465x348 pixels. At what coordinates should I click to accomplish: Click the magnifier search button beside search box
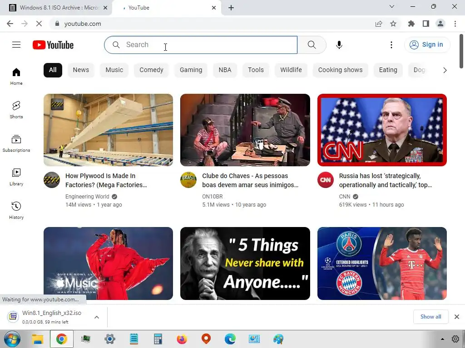(x=312, y=45)
